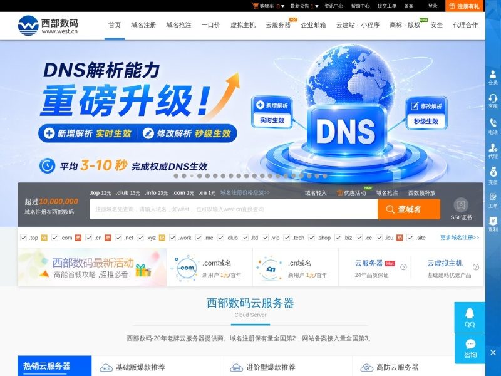501x376 pixels.
Task: Click the 修改解析 pencil icon in banner
Action: 148,133
